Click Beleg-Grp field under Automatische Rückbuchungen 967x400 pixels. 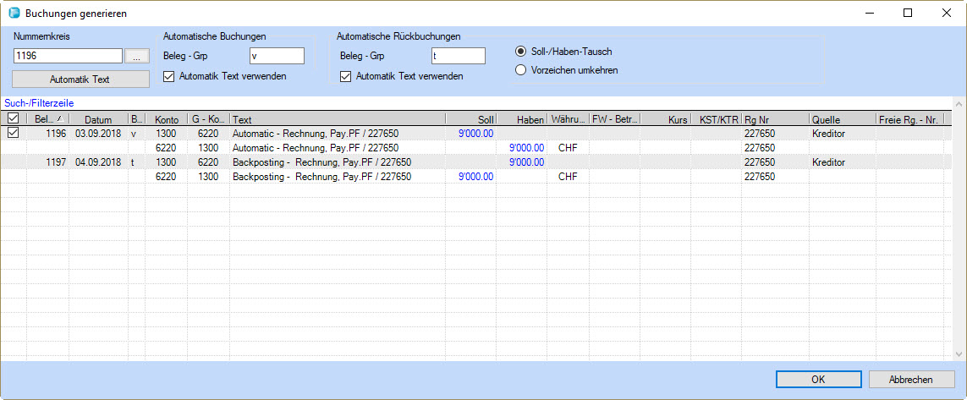pos(458,56)
